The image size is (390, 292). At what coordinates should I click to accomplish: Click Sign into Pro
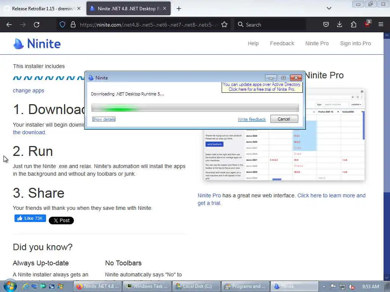355,43
